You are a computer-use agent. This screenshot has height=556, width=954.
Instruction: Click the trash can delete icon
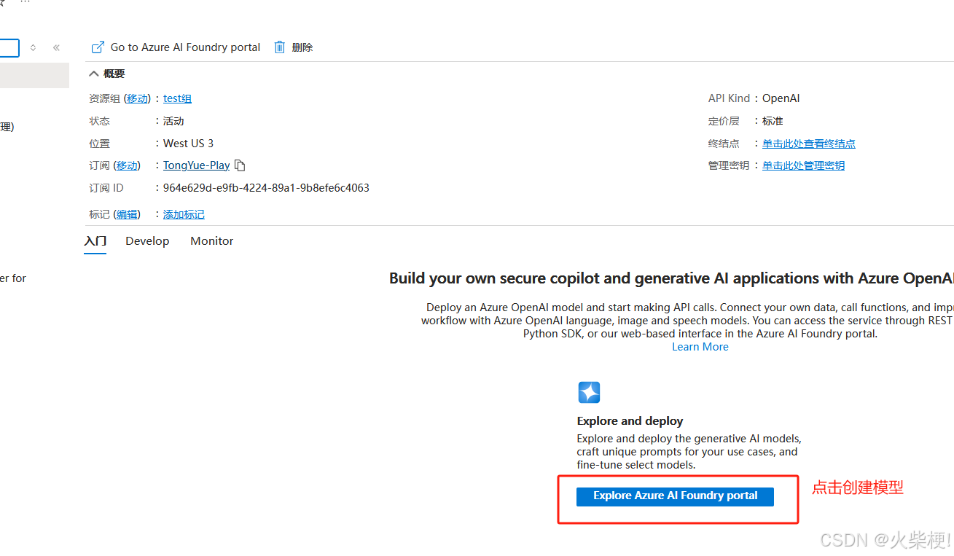point(280,47)
